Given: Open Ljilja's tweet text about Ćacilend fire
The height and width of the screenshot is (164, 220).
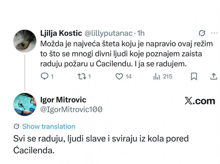Looking at the screenshot, I should pos(114,54).
